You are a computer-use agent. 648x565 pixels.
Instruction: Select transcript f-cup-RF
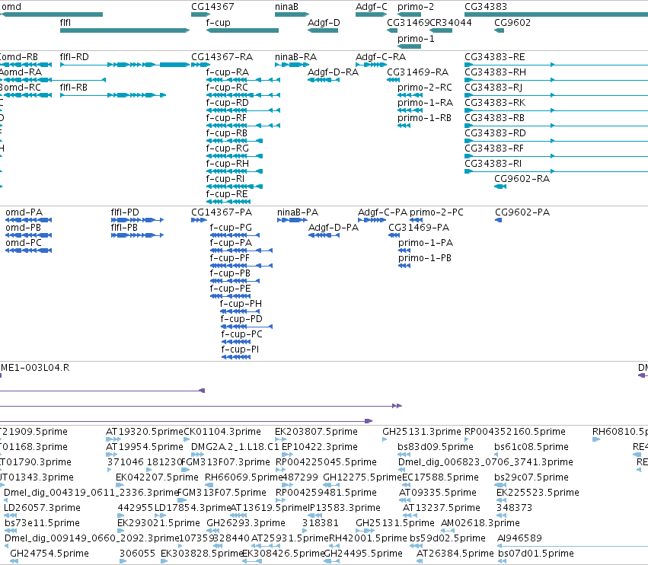[x=243, y=126]
